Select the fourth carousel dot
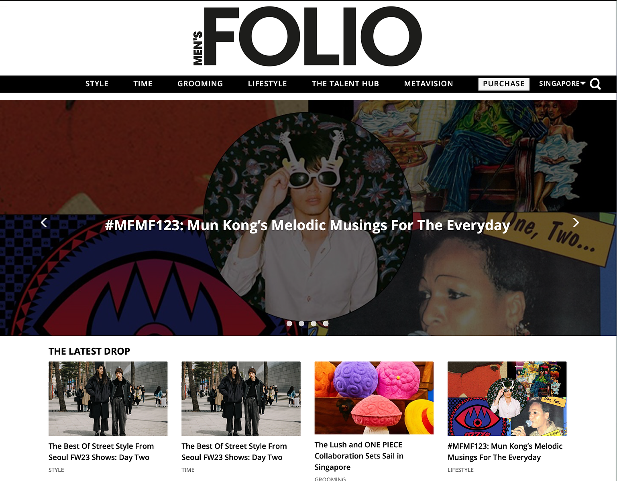Image resolution: width=617 pixels, height=481 pixels. tap(326, 323)
